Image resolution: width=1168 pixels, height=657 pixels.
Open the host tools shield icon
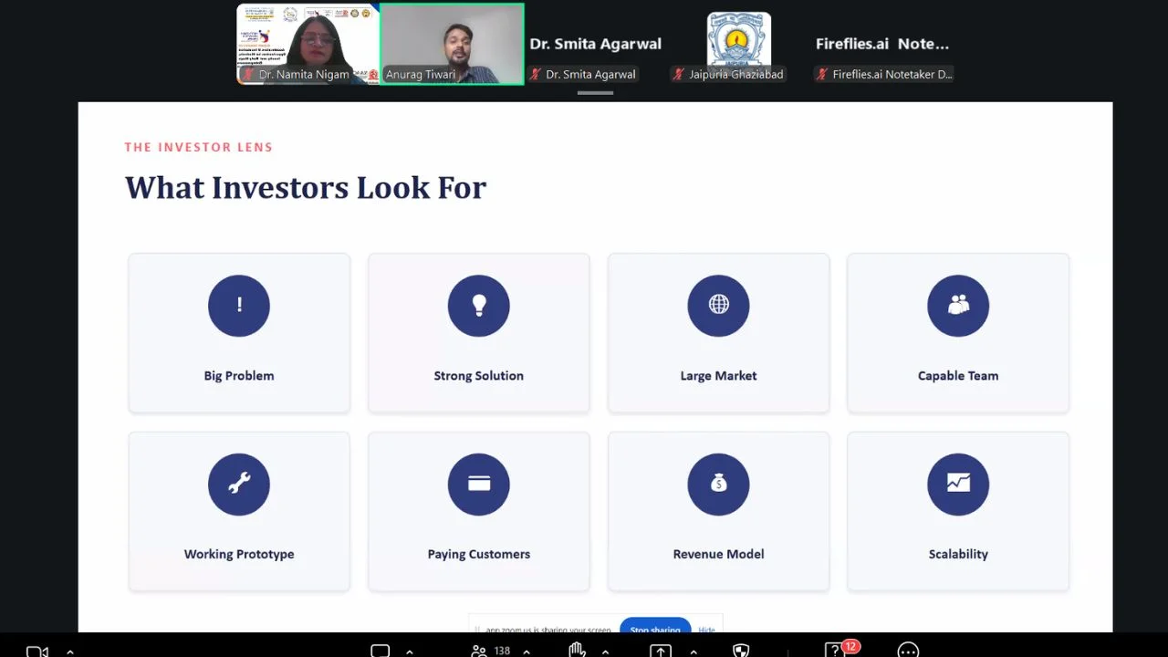[742, 652]
